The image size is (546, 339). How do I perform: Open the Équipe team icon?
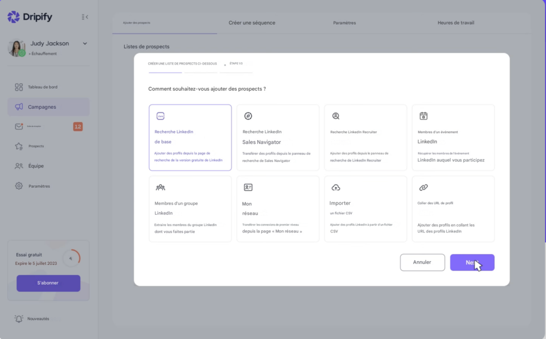(19, 166)
